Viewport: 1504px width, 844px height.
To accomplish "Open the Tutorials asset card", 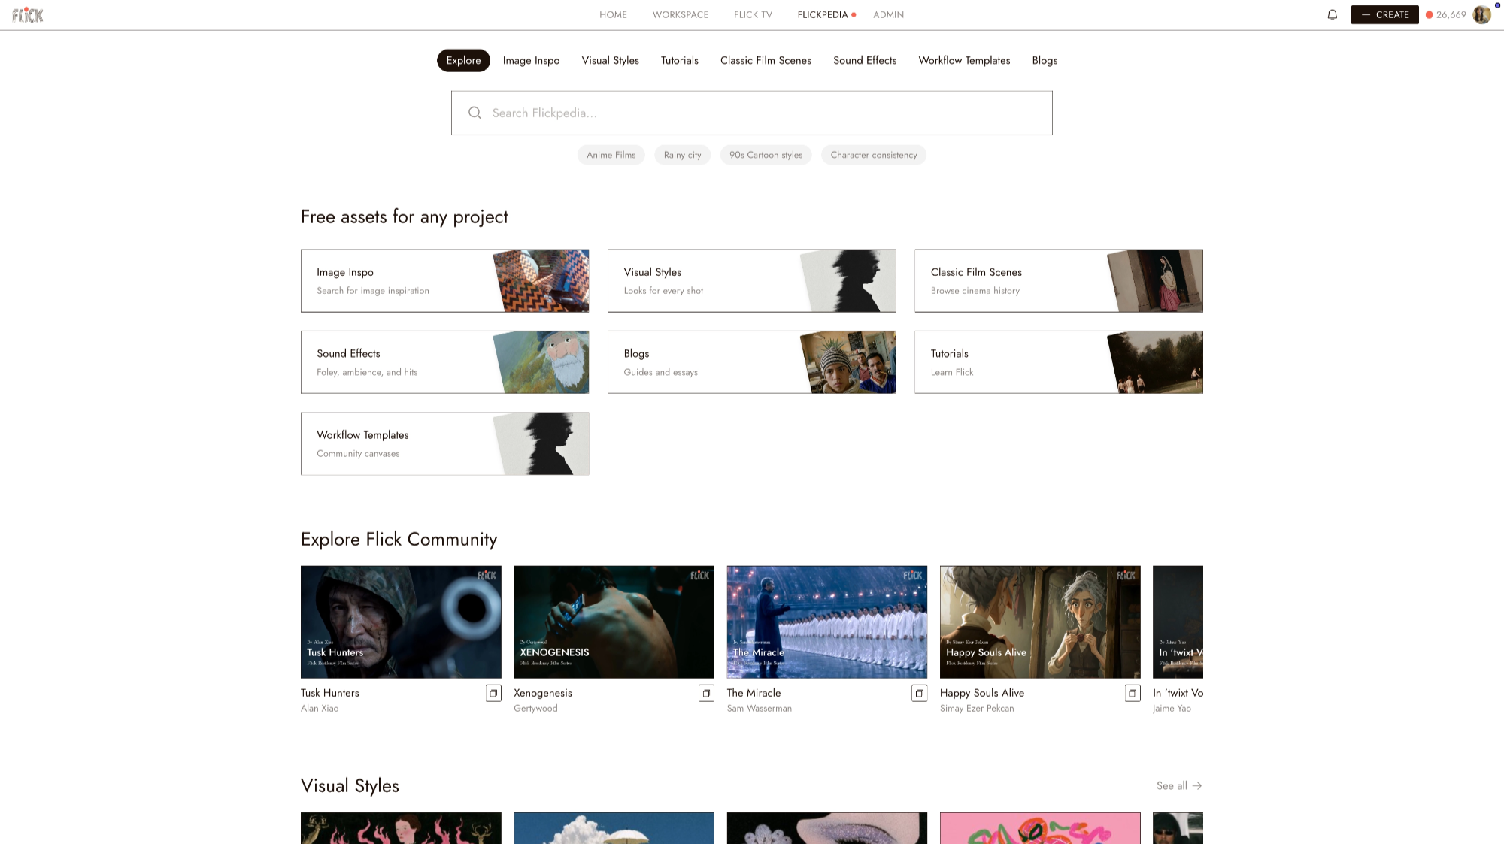I will click(1059, 362).
